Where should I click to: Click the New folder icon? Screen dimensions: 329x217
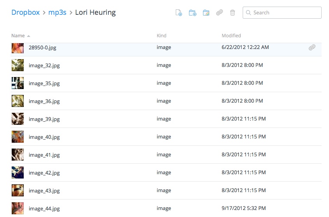192,13
